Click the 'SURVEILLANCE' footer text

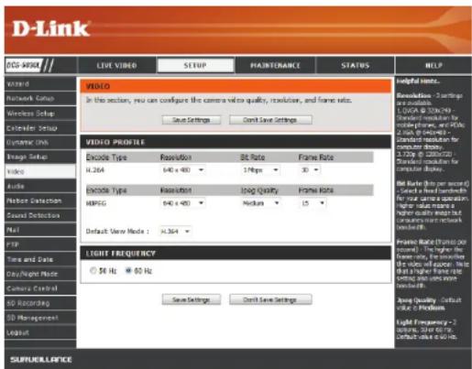click(41, 360)
